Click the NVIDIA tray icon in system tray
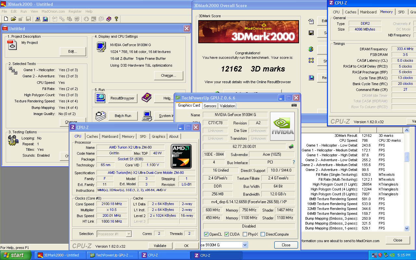Image resolution: width=416 pixels, height=260 pixels. pyautogui.click(x=392, y=255)
